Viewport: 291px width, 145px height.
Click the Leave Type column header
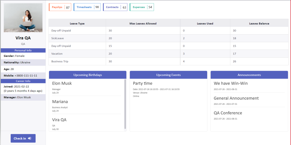pos(77,23)
